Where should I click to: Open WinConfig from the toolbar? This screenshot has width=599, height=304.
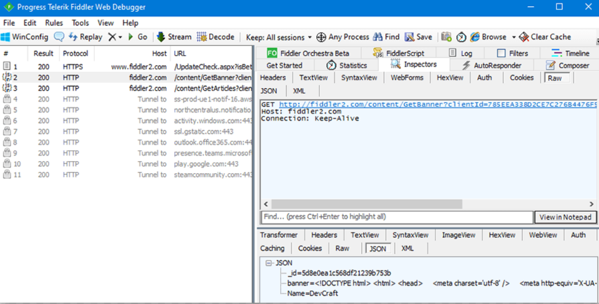pyautogui.click(x=24, y=37)
